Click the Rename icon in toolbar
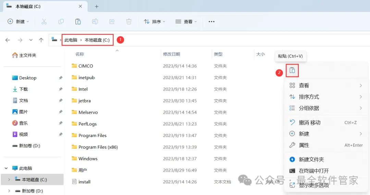 [x=95, y=22]
